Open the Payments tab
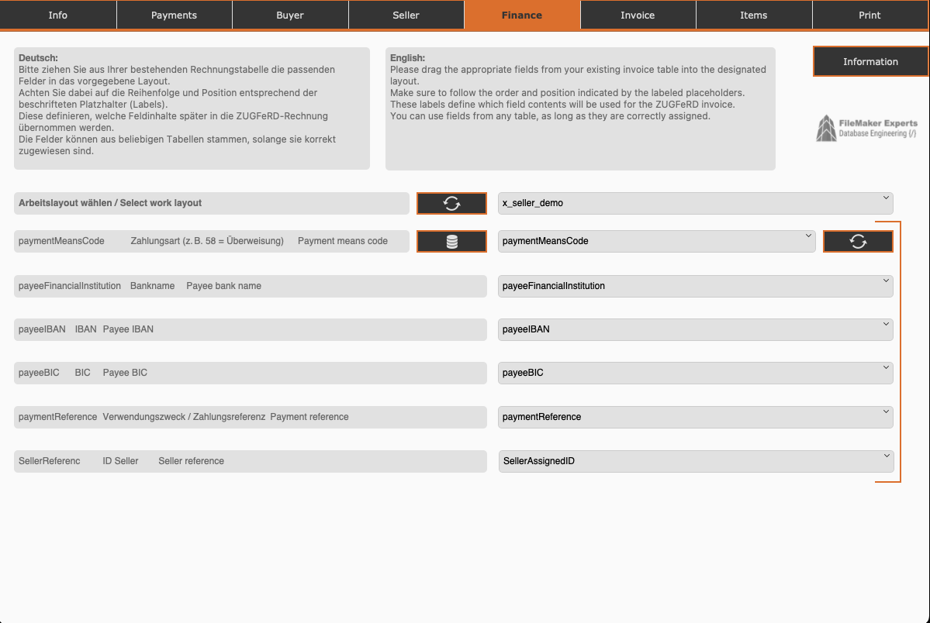 pyautogui.click(x=174, y=15)
